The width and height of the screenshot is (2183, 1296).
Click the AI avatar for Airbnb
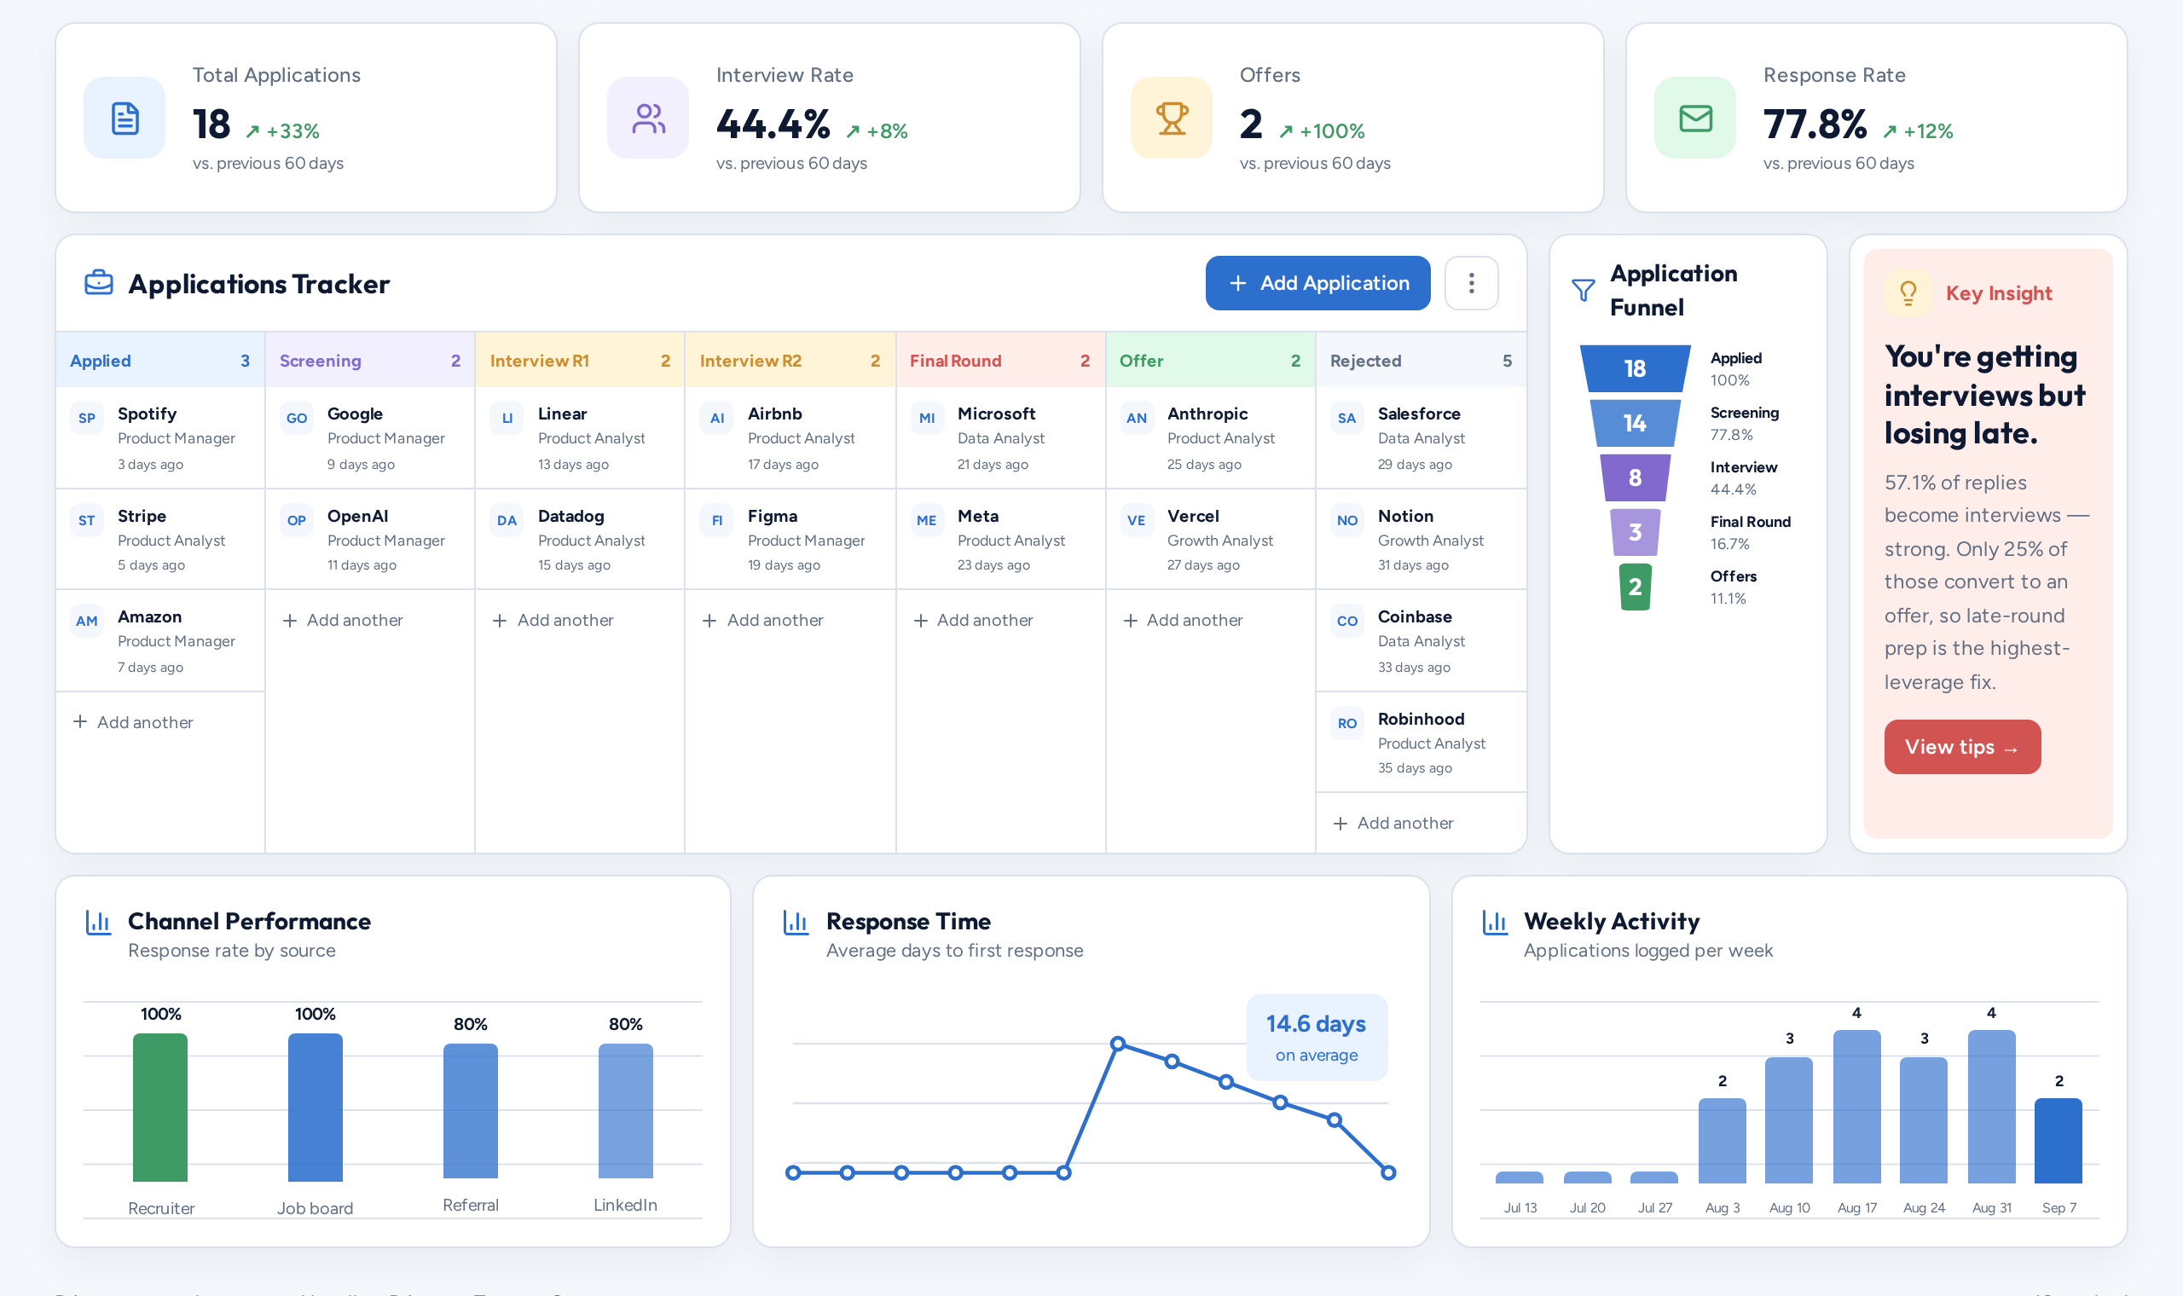point(717,419)
